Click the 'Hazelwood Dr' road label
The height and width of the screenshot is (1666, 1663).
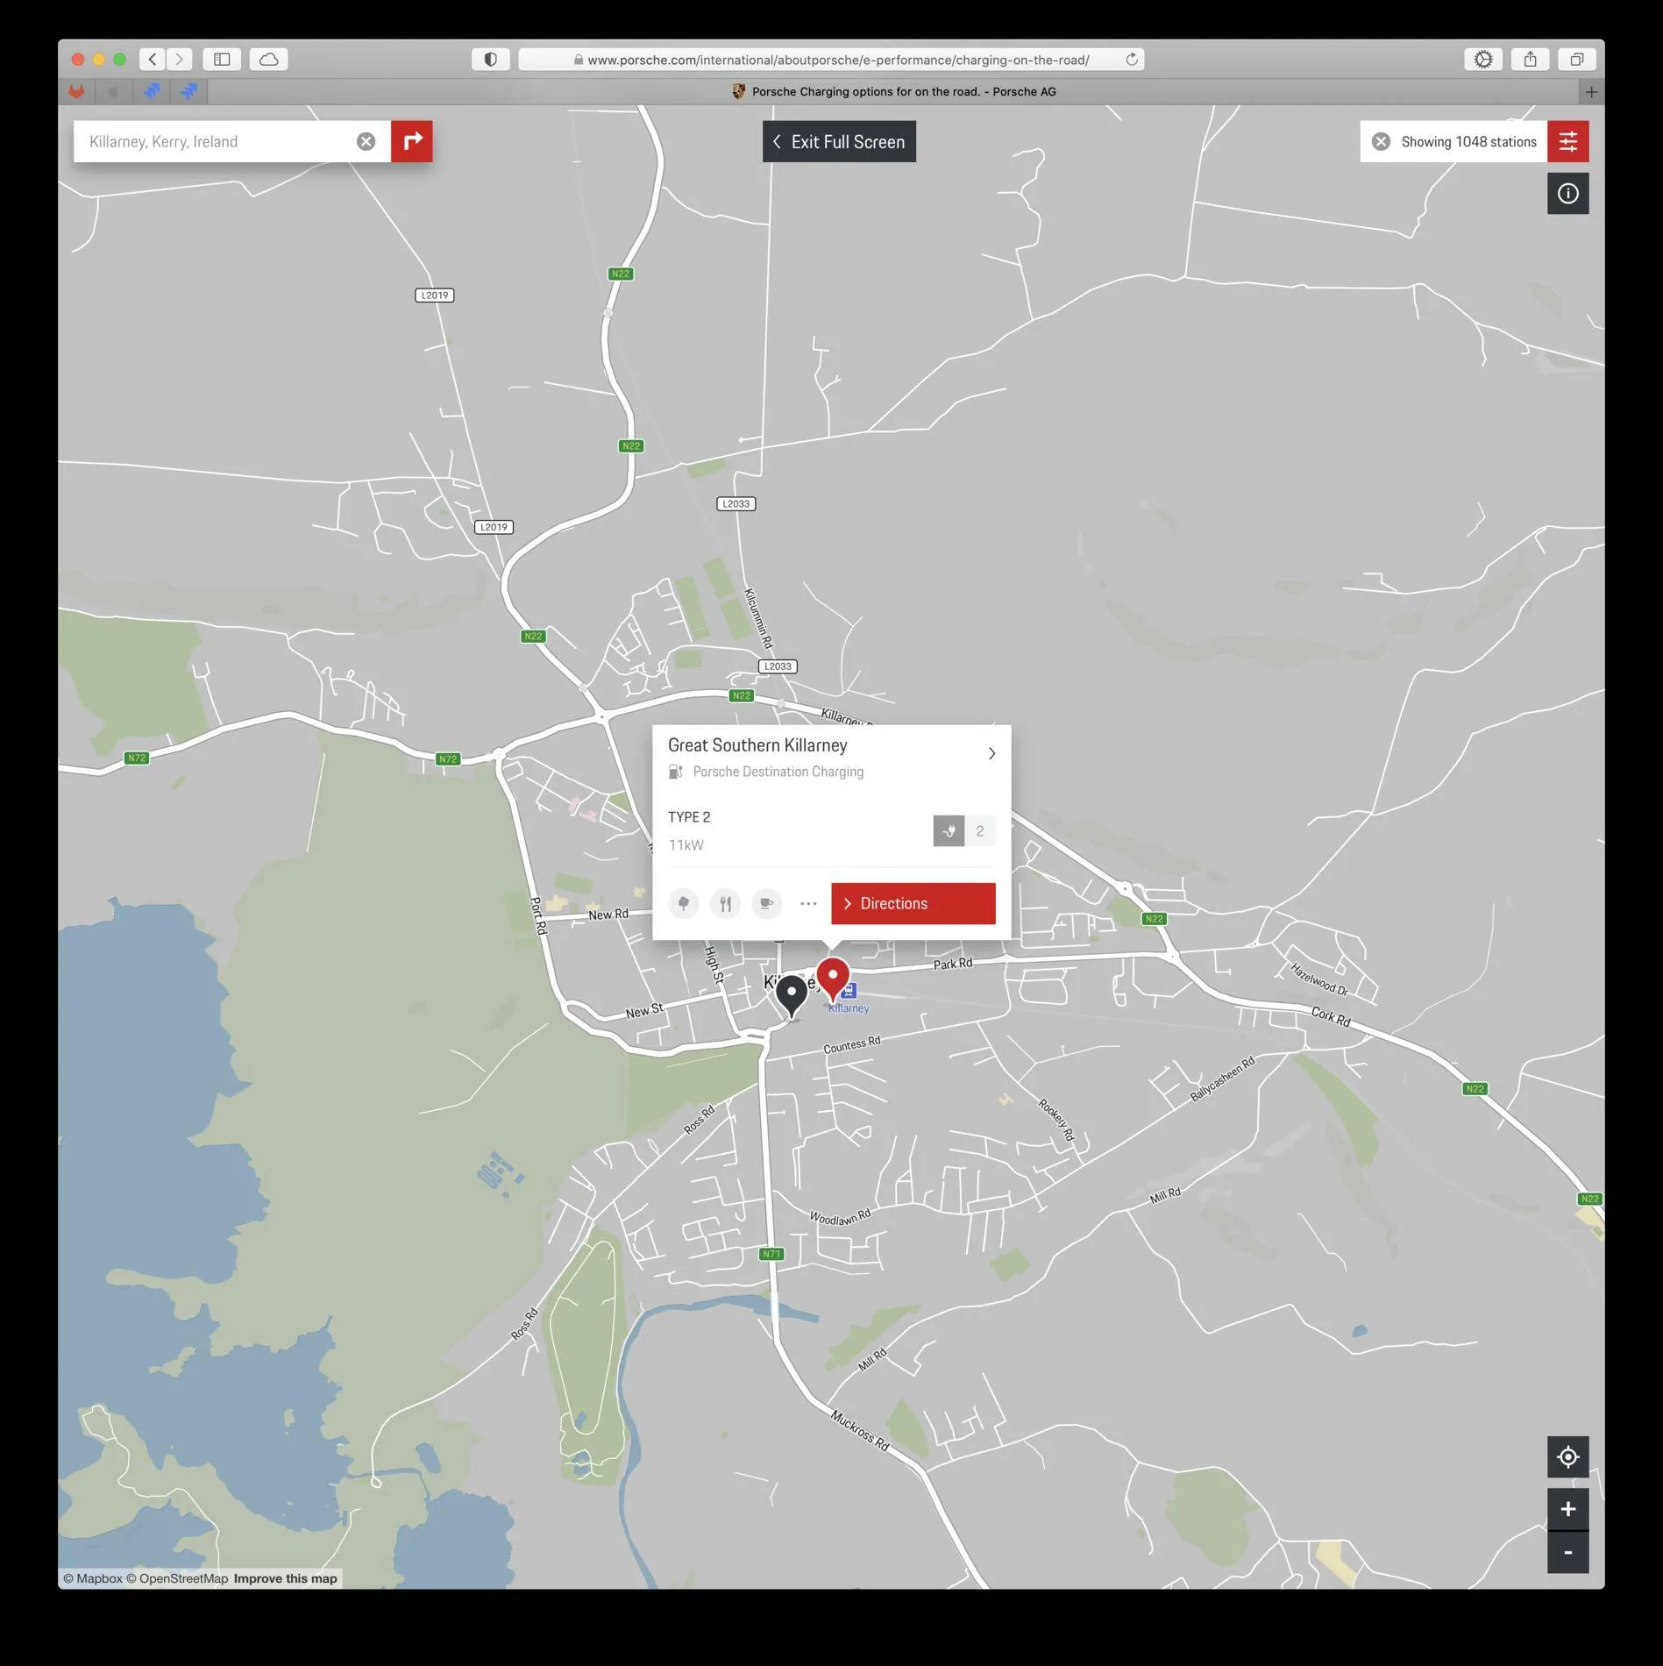(1318, 979)
